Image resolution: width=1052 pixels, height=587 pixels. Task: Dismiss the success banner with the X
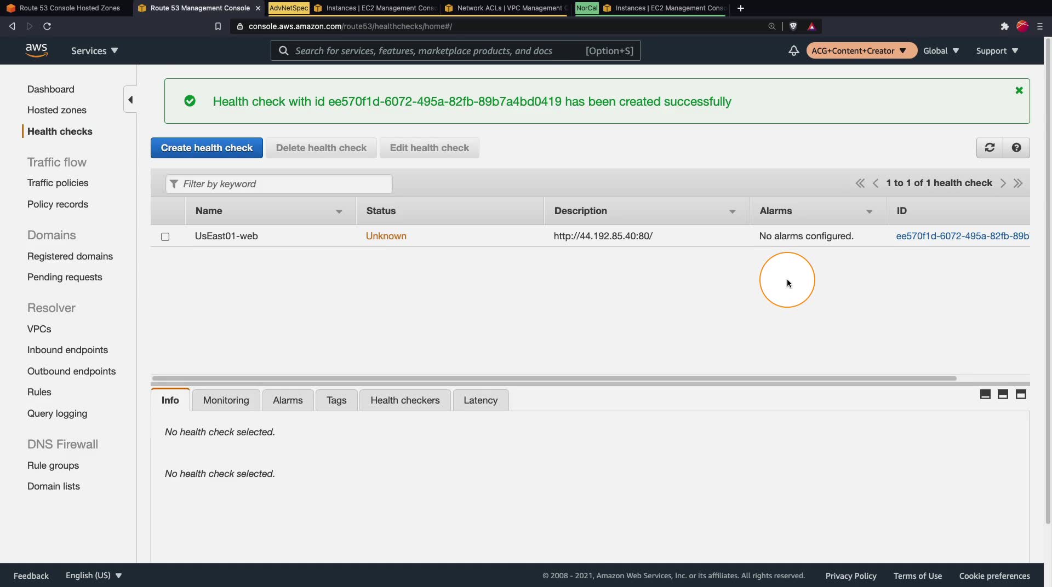tap(1019, 90)
